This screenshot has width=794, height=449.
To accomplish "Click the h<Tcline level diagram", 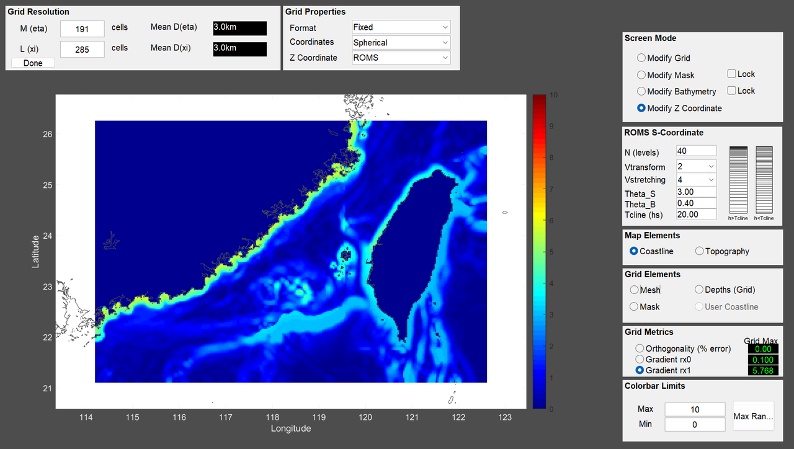I will [x=764, y=180].
